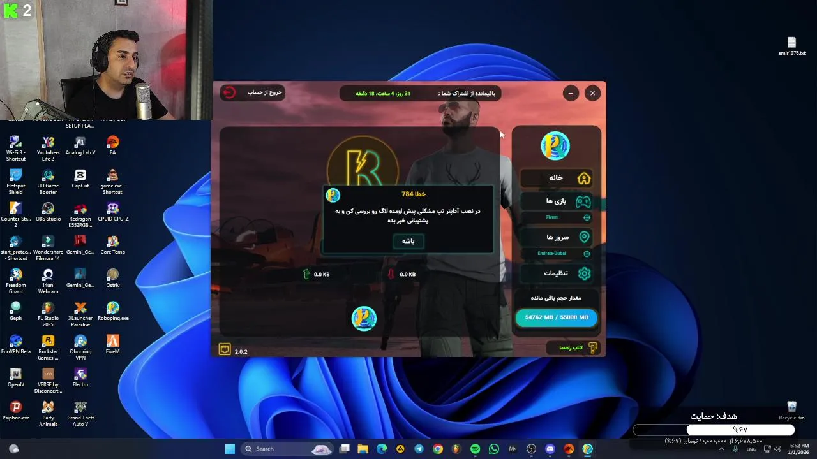Viewport: 817px width, 459px height.
Task: Show hidden system tray icons
Action: 722,449
